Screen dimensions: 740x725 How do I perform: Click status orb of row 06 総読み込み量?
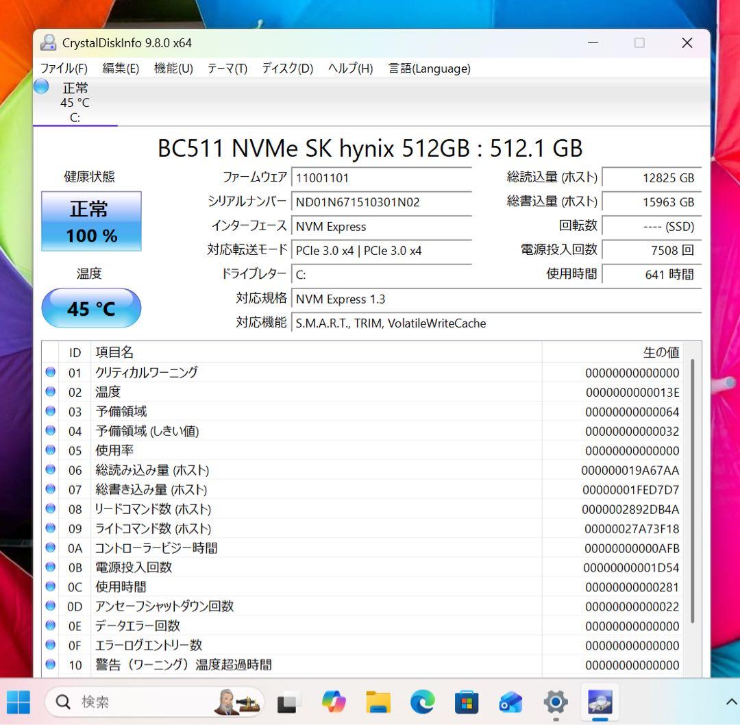(51, 469)
